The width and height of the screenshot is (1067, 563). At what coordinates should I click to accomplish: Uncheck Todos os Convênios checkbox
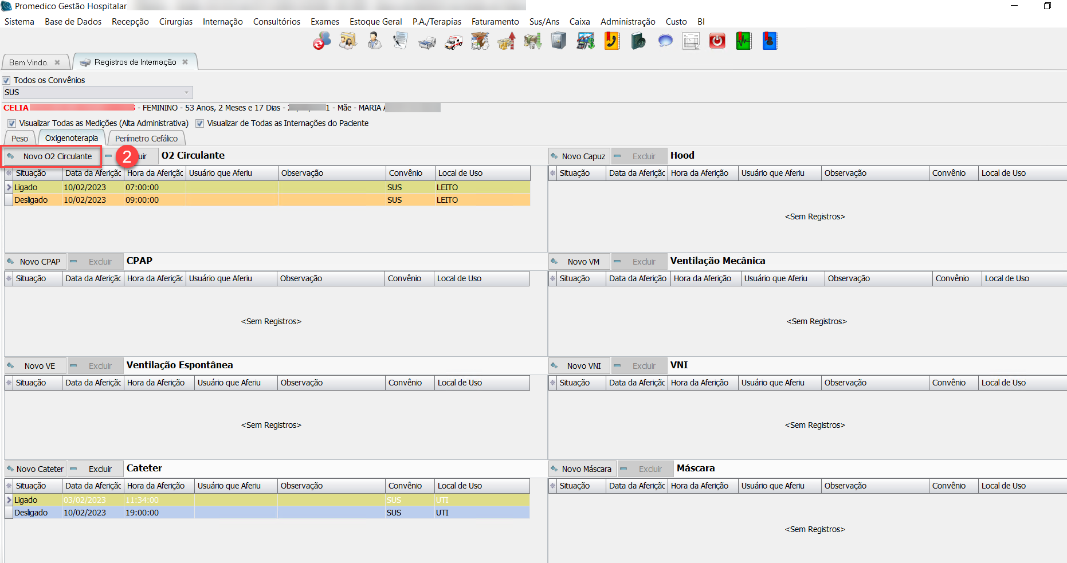coord(7,81)
